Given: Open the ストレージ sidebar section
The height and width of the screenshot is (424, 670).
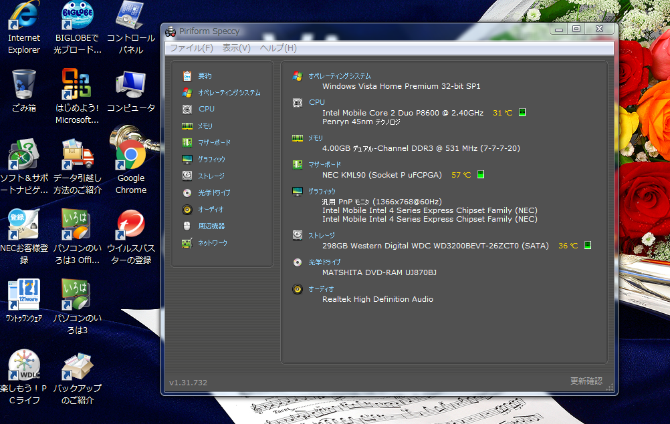Looking at the screenshot, I should [x=211, y=176].
